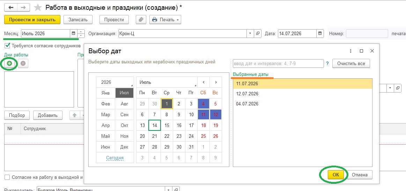Go to next month in calendar
Viewport: 406px width, 191px height.
pos(216,82)
